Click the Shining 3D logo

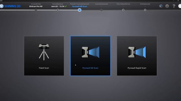[10, 6]
